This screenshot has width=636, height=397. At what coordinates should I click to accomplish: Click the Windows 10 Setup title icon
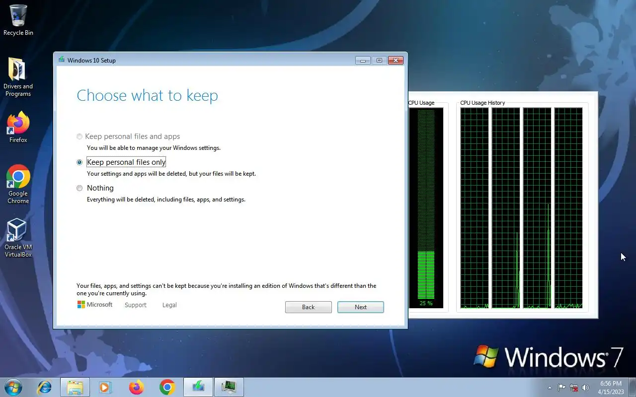tap(62, 60)
